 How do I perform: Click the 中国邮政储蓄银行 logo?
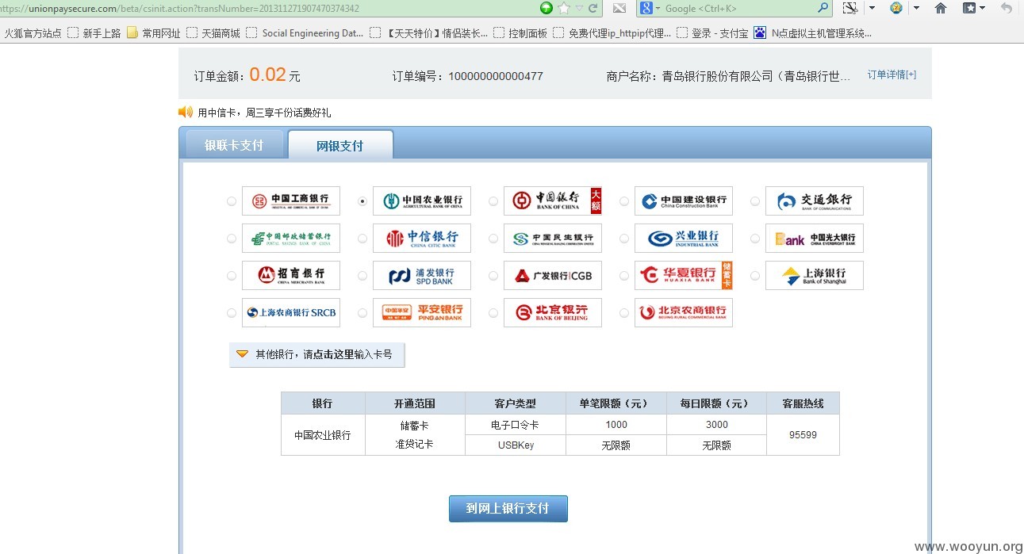coord(291,238)
